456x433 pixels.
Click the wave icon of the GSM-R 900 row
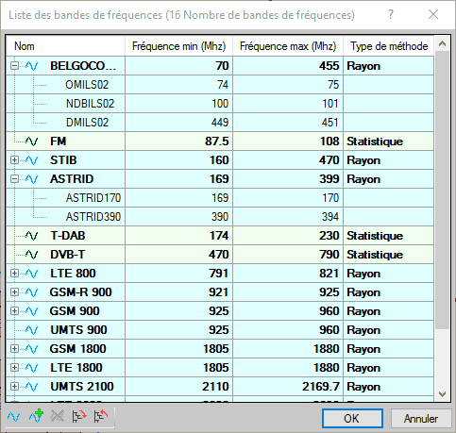coord(32,292)
